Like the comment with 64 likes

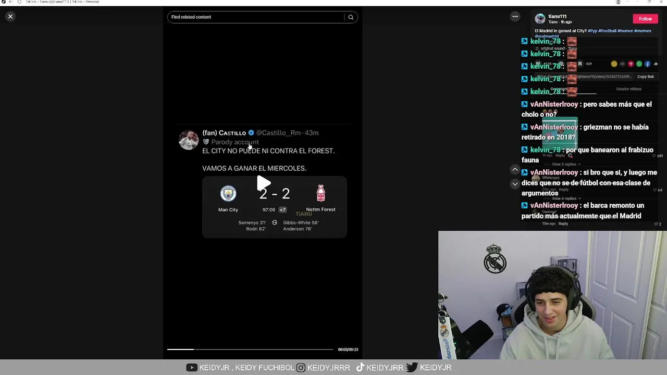tap(655, 190)
